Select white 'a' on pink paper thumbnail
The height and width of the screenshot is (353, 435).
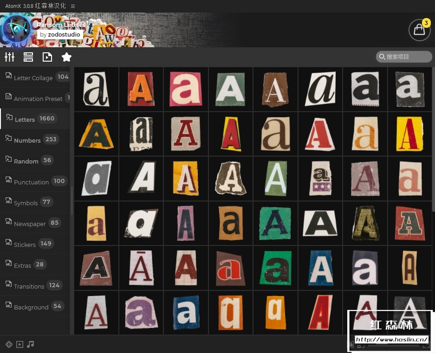[x=186, y=89]
